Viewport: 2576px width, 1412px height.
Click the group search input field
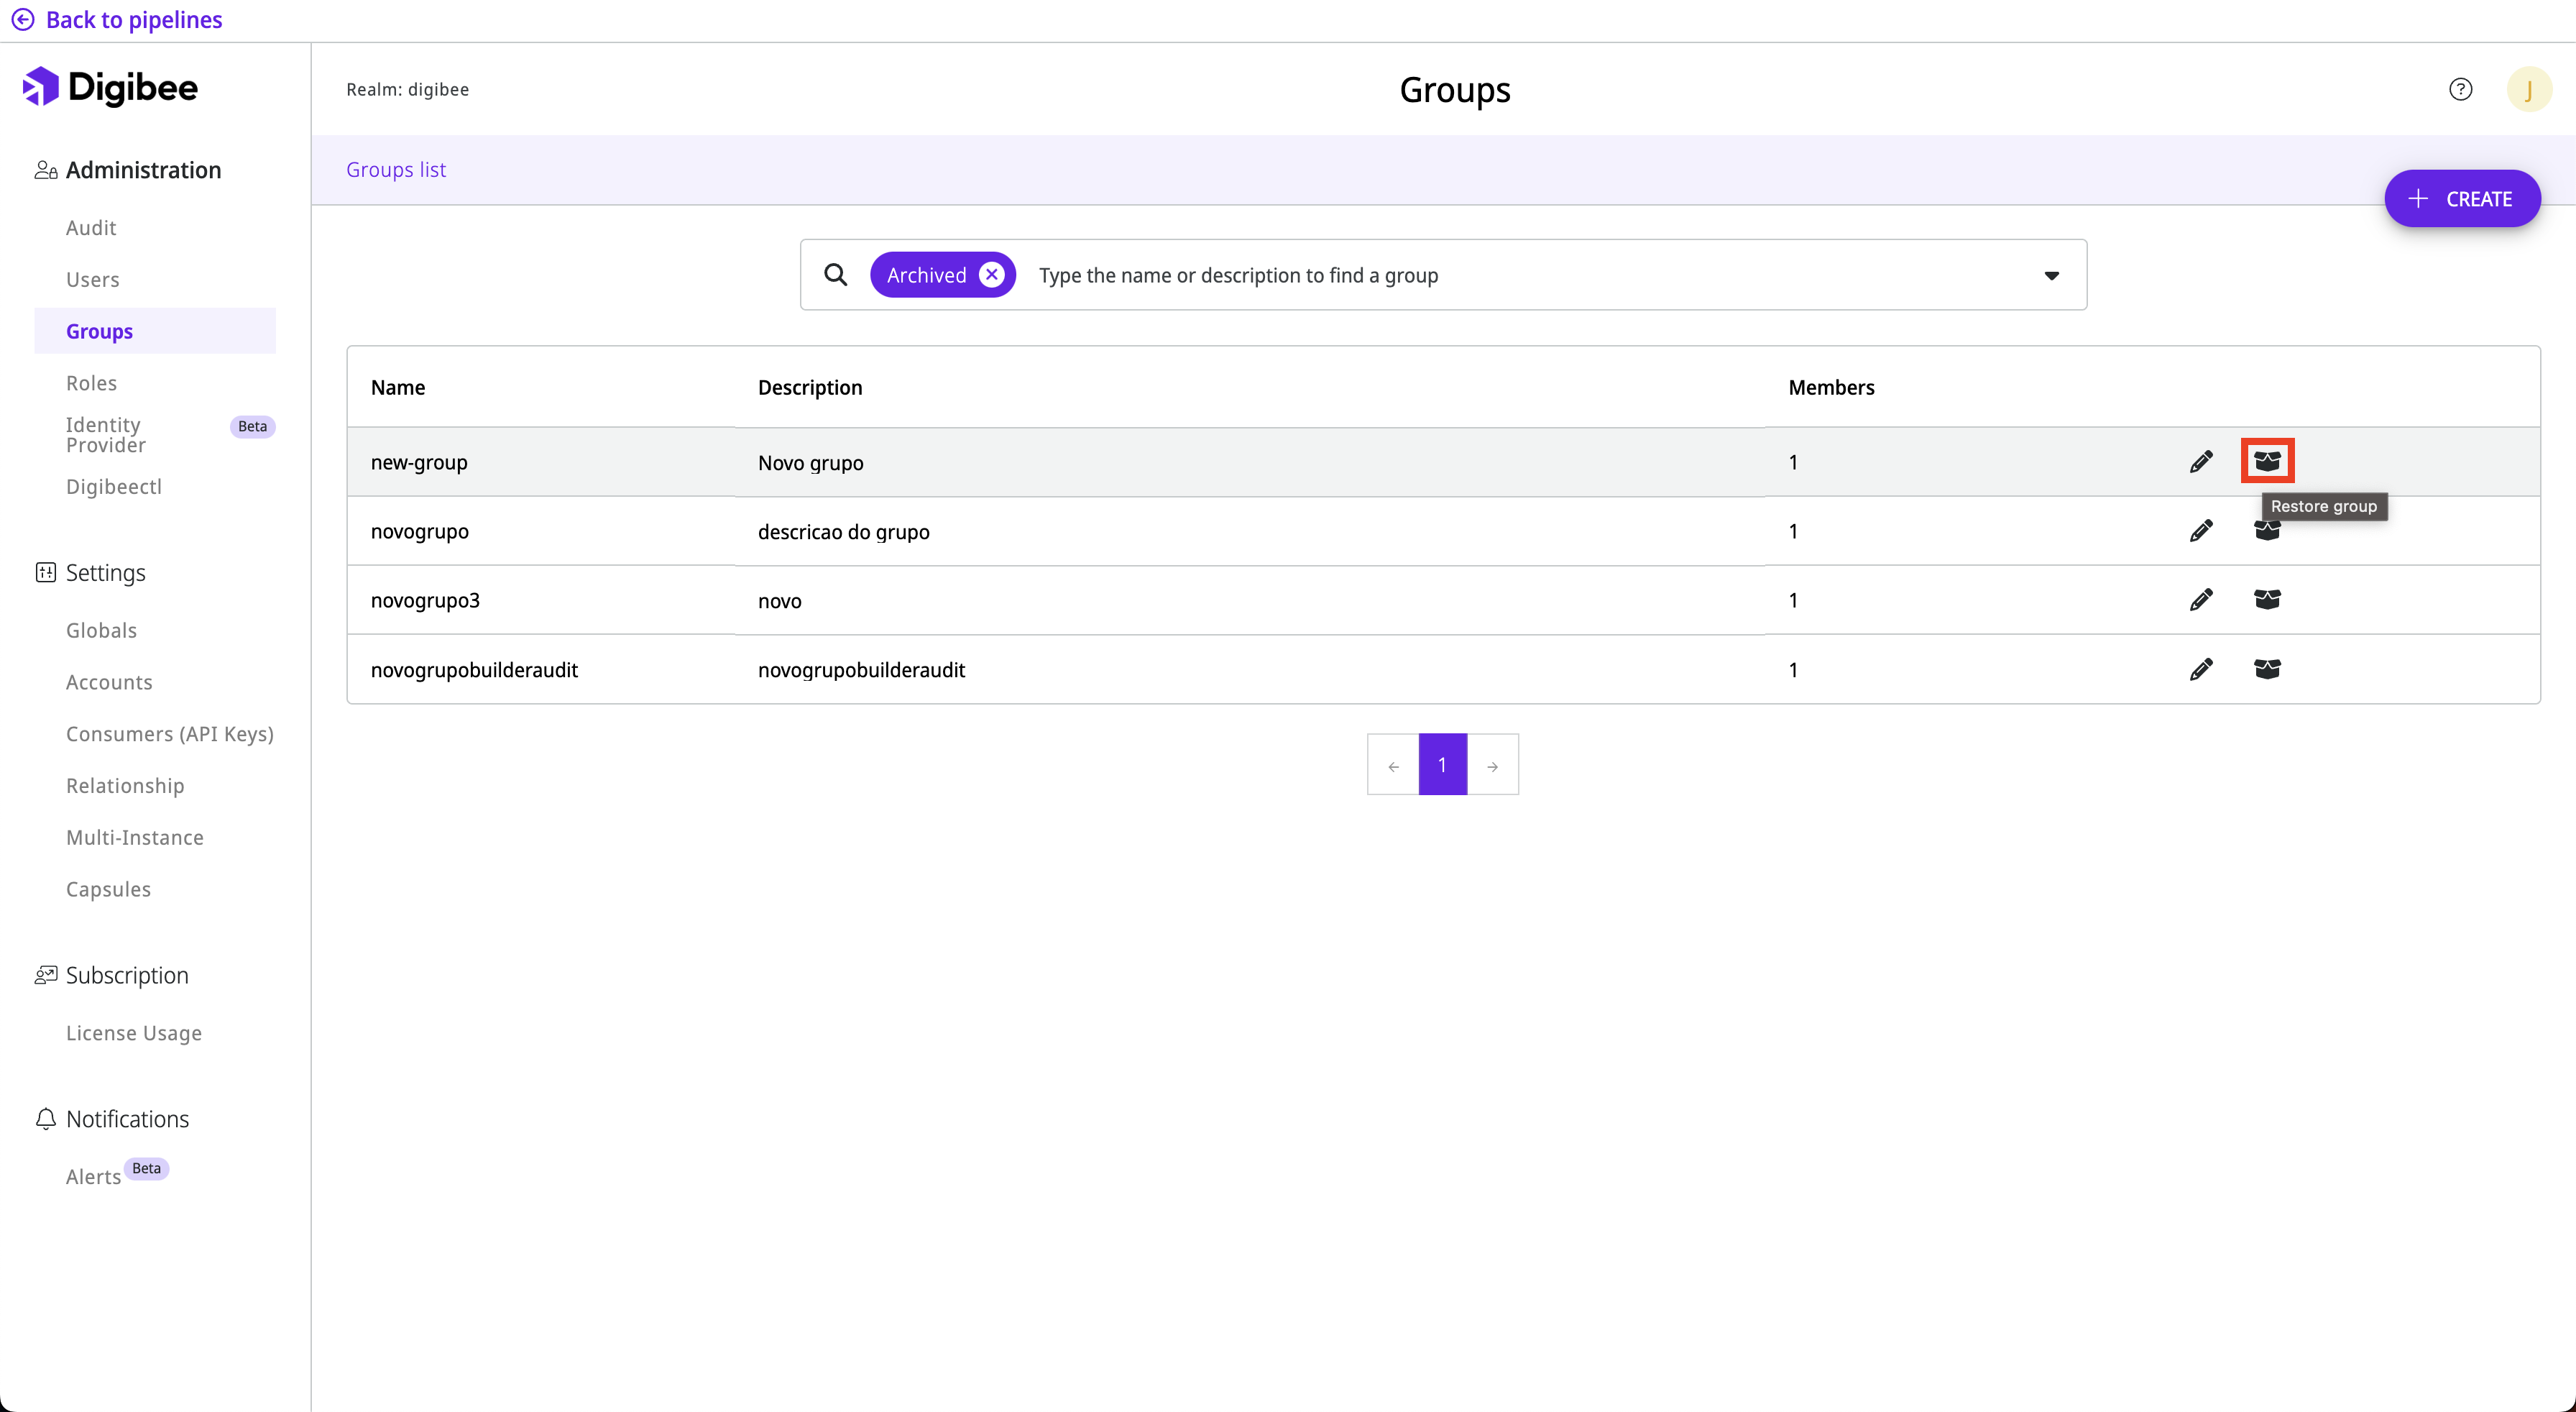(x=1500, y=275)
